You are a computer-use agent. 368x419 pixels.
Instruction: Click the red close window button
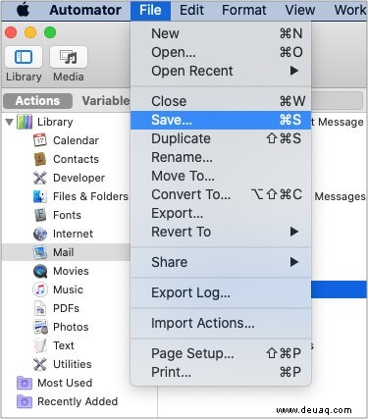pyautogui.click(x=11, y=32)
